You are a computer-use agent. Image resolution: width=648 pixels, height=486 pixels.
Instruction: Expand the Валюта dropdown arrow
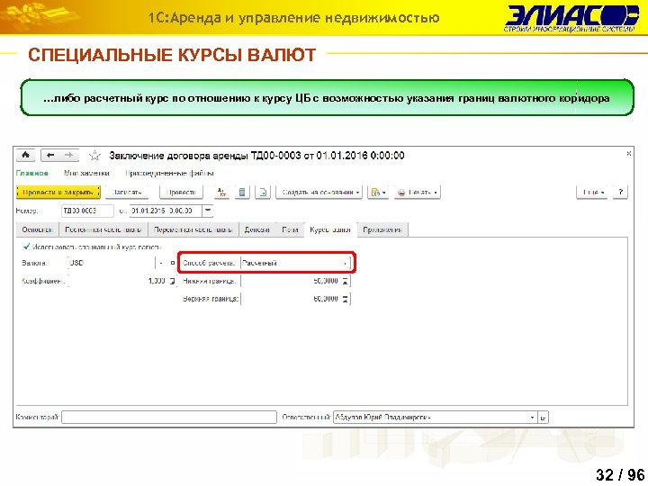point(161,263)
